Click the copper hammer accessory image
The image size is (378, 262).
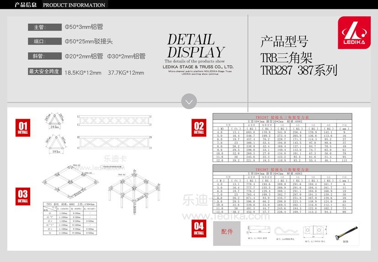pyautogui.click(x=346, y=233)
